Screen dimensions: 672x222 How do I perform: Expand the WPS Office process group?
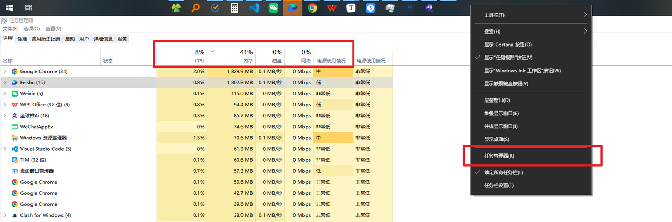(5, 104)
